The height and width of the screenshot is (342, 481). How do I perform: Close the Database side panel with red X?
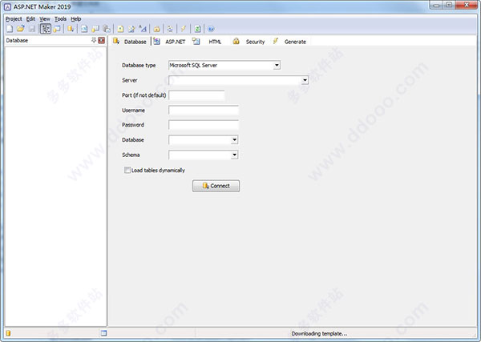click(102, 40)
